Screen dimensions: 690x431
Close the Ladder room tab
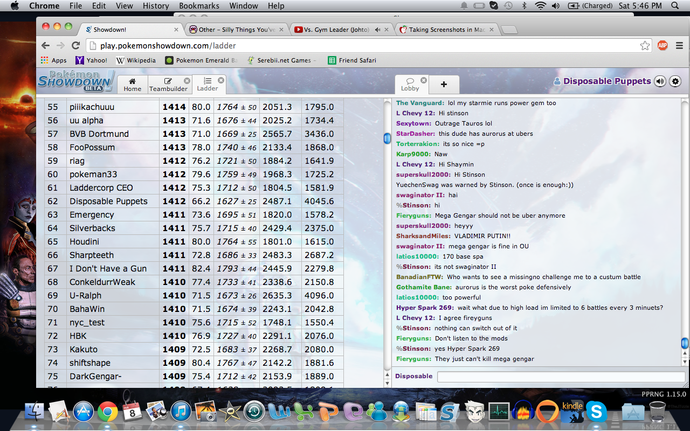(x=221, y=80)
